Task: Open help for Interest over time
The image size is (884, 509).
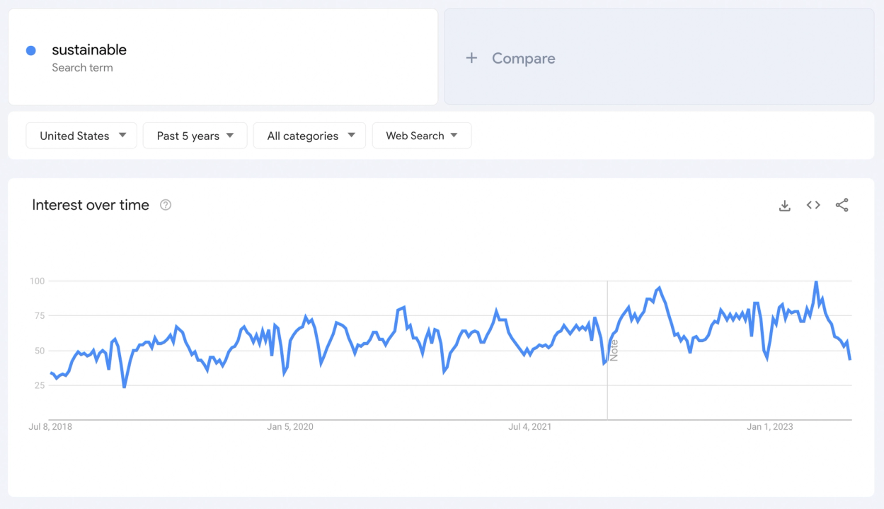Action: click(x=166, y=205)
